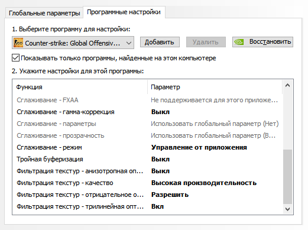Image resolution: width=308 pixels, height=230 pixels.
Task: Open the Counter-strike program dropdown
Action: pos(73,43)
